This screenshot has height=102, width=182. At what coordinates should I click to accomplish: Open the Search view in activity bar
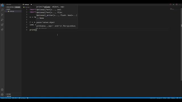(2, 10)
